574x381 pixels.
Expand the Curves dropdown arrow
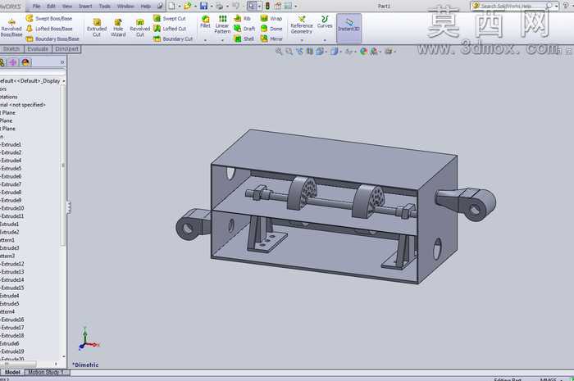point(325,40)
